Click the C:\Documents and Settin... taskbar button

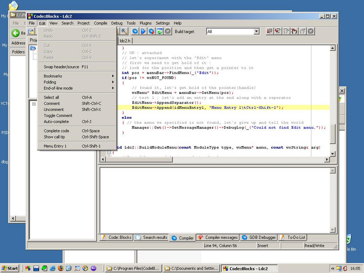192,268
